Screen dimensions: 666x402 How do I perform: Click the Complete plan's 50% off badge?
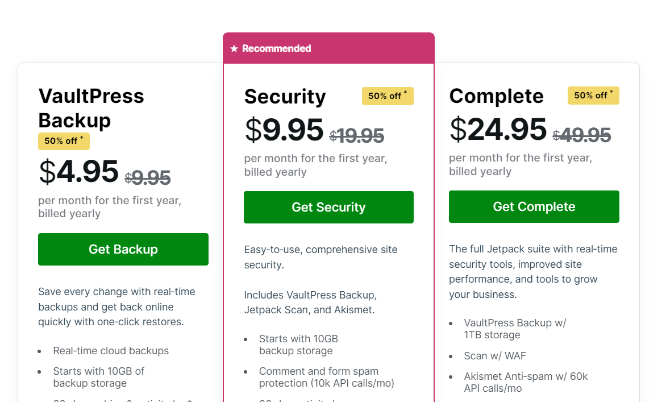point(593,96)
